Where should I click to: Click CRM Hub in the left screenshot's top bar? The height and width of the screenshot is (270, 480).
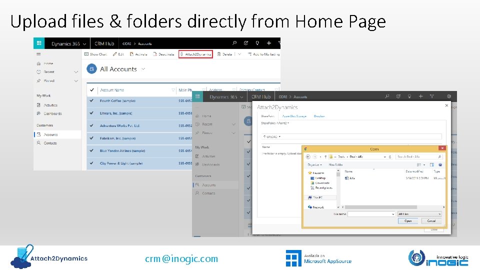pyautogui.click(x=104, y=43)
